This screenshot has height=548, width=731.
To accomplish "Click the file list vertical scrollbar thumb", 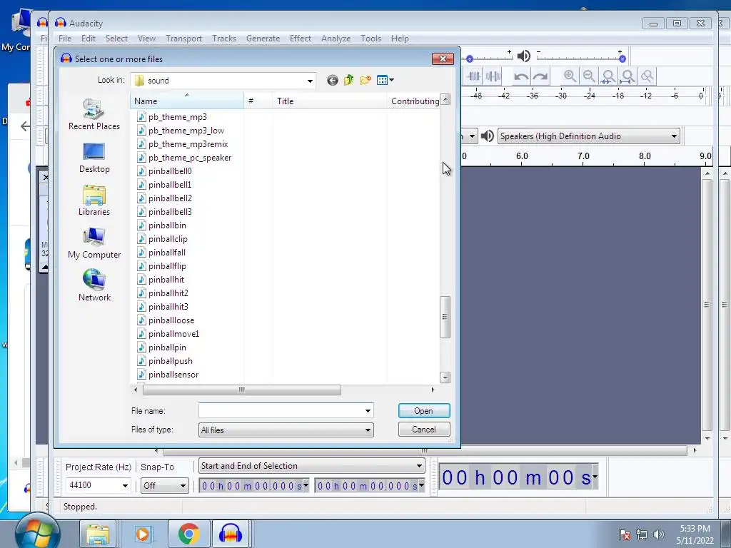I will 445,317.
